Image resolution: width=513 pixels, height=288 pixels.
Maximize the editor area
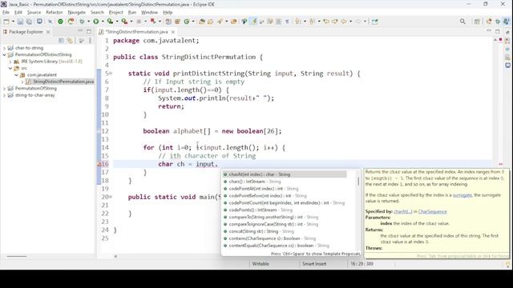(x=498, y=31)
